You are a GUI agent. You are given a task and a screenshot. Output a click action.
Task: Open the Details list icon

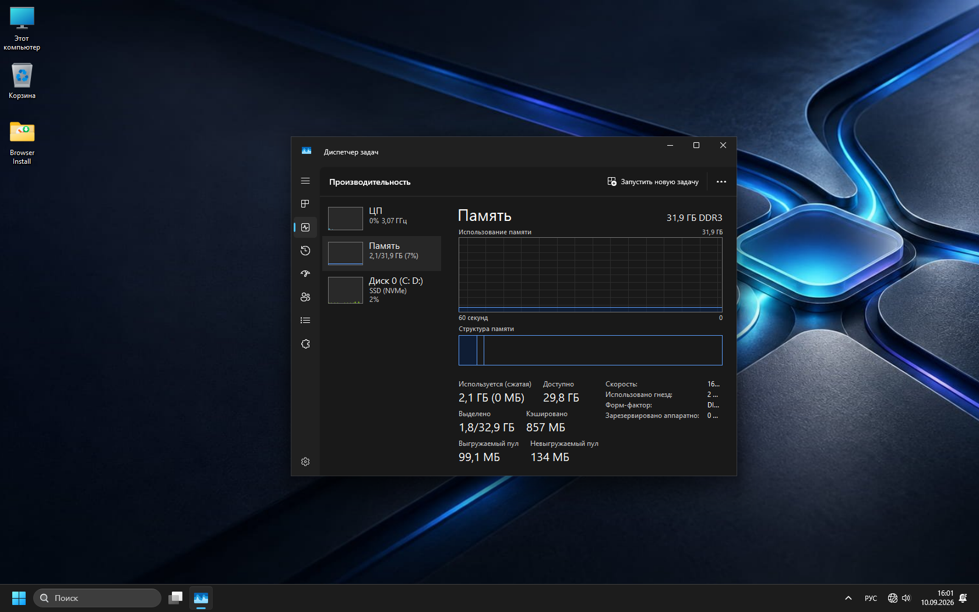tap(305, 321)
